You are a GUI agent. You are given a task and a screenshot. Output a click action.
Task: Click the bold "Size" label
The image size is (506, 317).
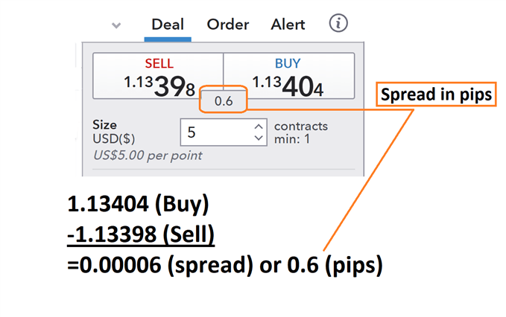tap(105, 126)
